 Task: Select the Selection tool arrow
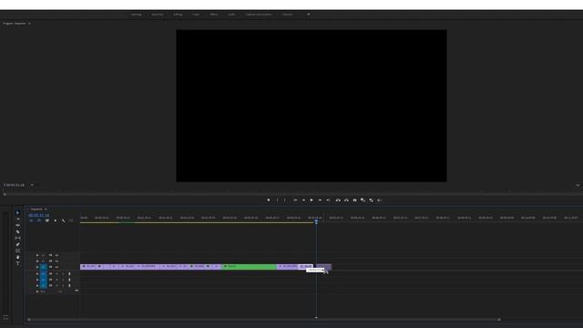17,212
